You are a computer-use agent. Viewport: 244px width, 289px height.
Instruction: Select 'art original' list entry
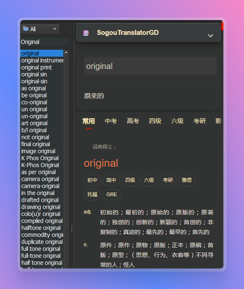41,123
